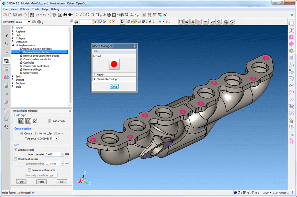Click the shaded solid cube view icon
The width and height of the screenshot is (297, 197).
[93, 14]
